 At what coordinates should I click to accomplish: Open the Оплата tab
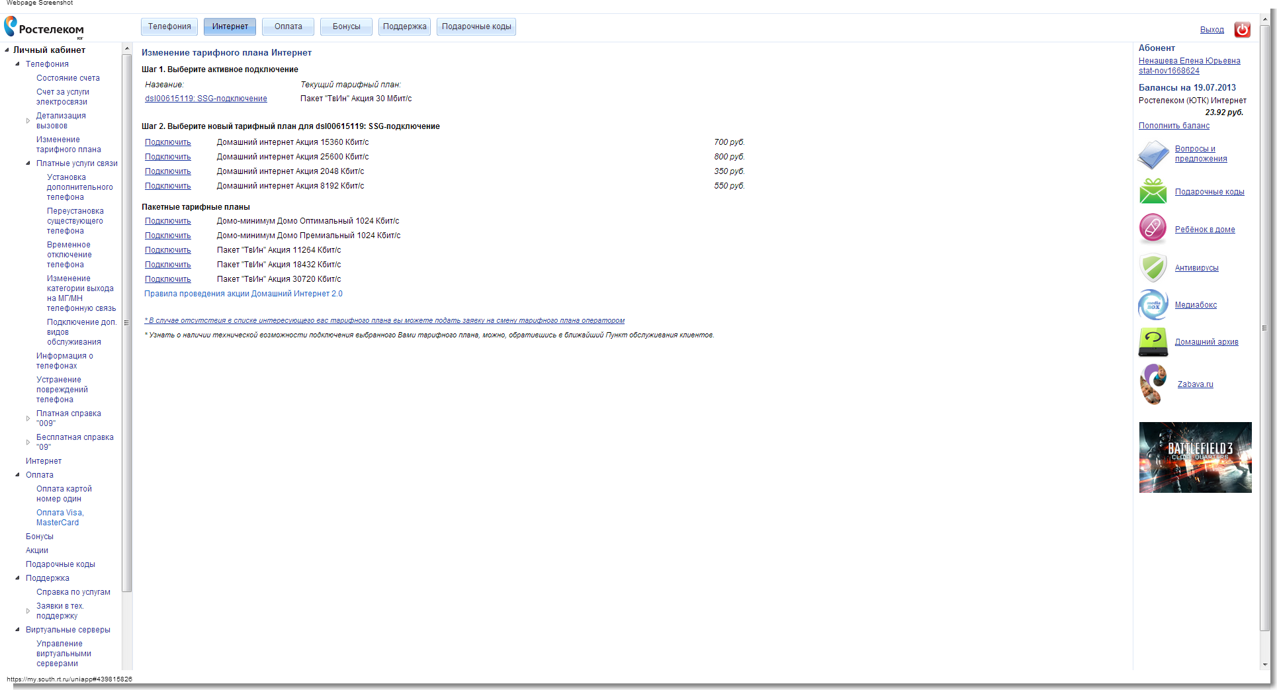coord(288,26)
